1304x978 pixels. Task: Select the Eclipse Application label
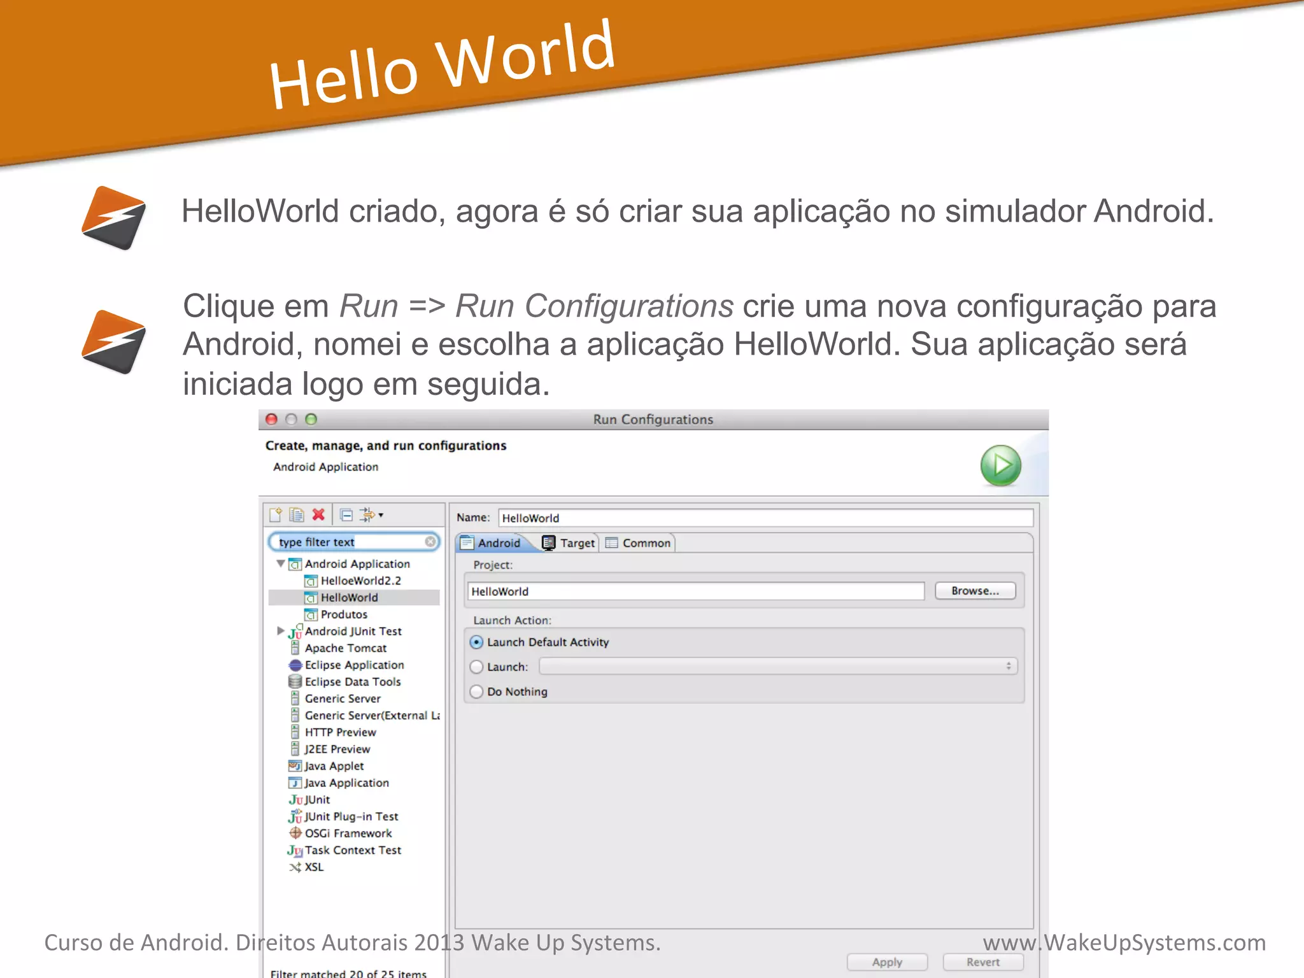[354, 665]
